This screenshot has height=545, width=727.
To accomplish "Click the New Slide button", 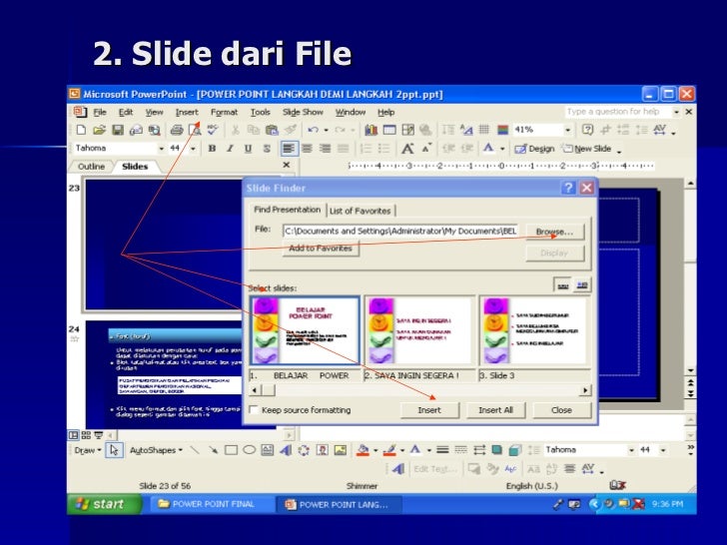I will pos(586,149).
